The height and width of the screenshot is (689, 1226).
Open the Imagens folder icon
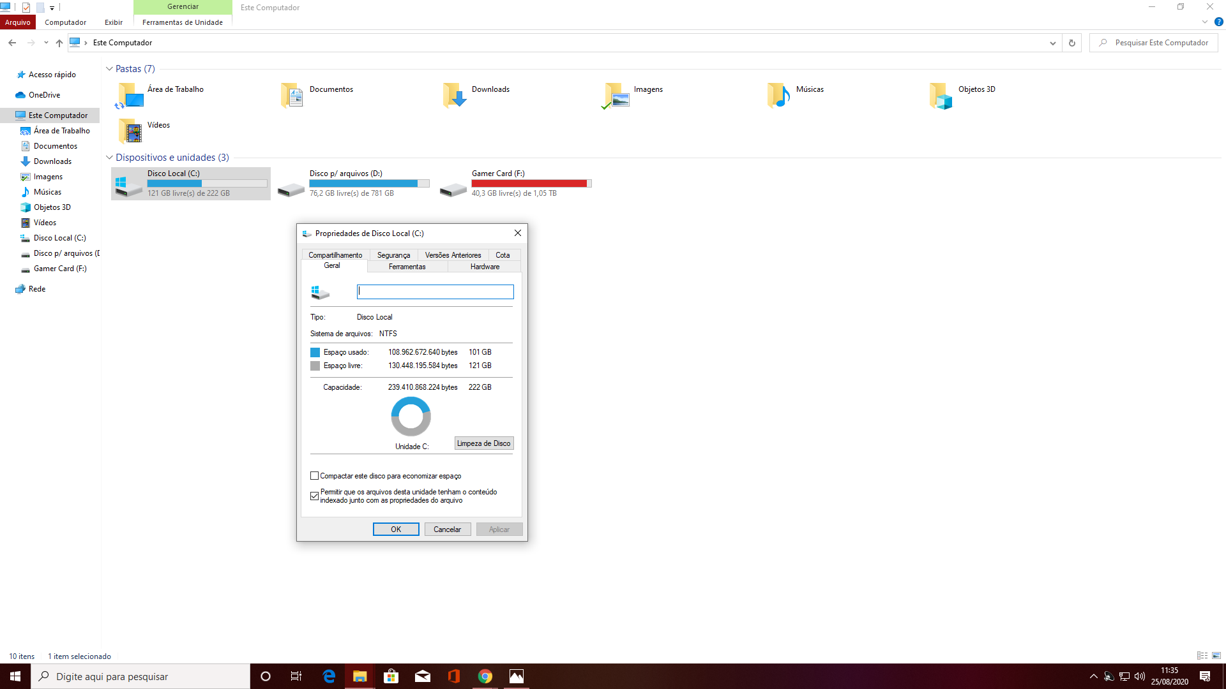[x=617, y=96]
